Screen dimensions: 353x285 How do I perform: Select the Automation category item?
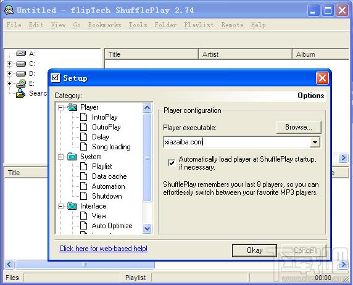click(x=108, y=186)
